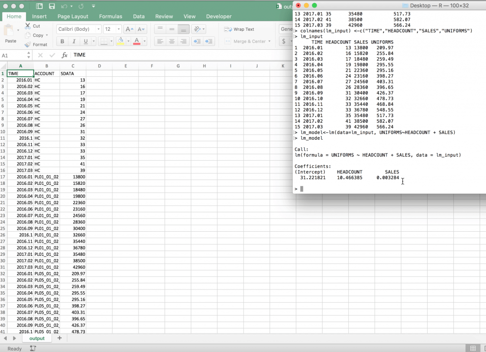
Task: Click the Copy icon
Action: (x=28, y=35)
